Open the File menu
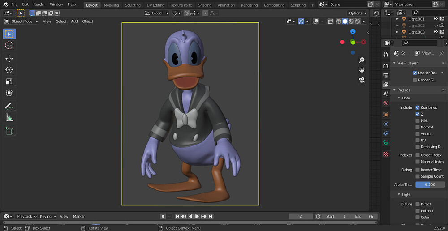This screenshot has width=448, height=231. [14, 4]
